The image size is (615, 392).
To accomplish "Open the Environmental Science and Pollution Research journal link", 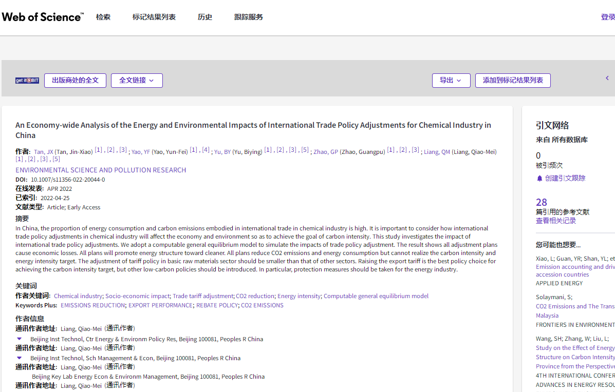I will 101,170.
